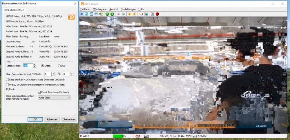Enable Keep Track of H.264 Aspect Ratio
Image resolution: width=290 pixels, height=140 pixels.
(x=8, y=80)
